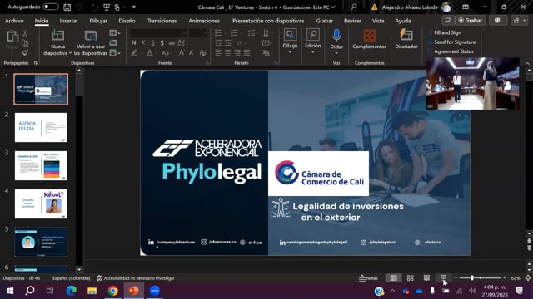Image resolution: width=533 pixels, height=299 pixels.
Task: Click the Copy icon
Action: coord(25,43)
